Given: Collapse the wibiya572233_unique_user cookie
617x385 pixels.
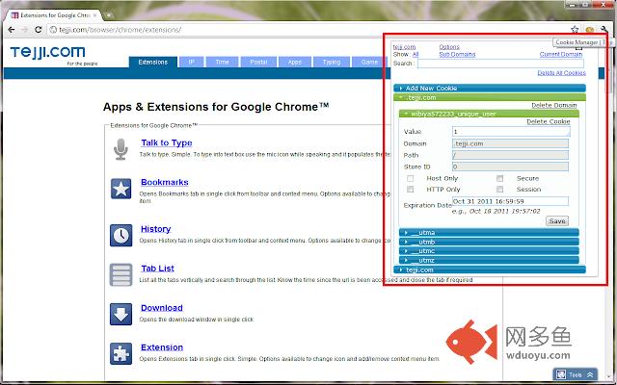Looking at the screenshot, I should 489,114.
